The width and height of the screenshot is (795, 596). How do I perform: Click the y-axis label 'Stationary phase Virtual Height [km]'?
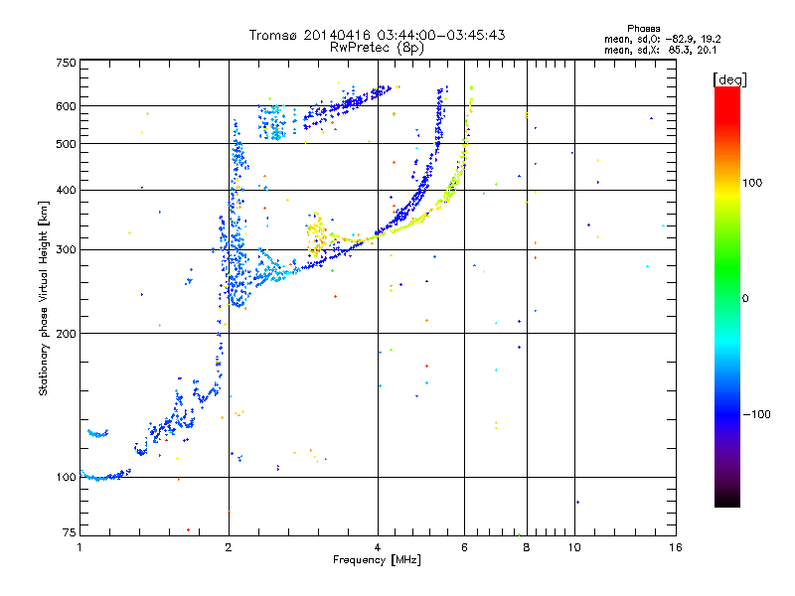tap(44, 298)
